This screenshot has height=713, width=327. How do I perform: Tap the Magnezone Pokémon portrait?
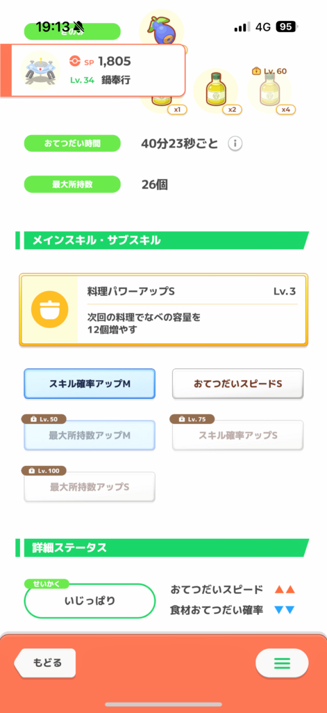pos(41,70)
